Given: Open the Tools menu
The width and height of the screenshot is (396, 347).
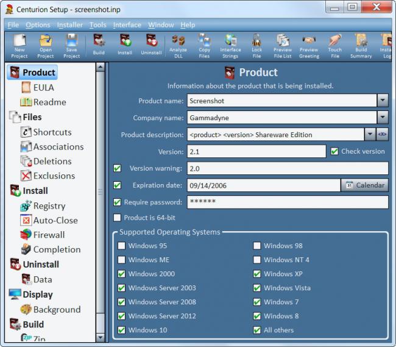Looking at the screenshot, I should tap(97, 25).
